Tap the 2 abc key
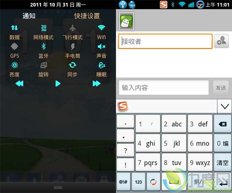 click(x=174, y=124)
